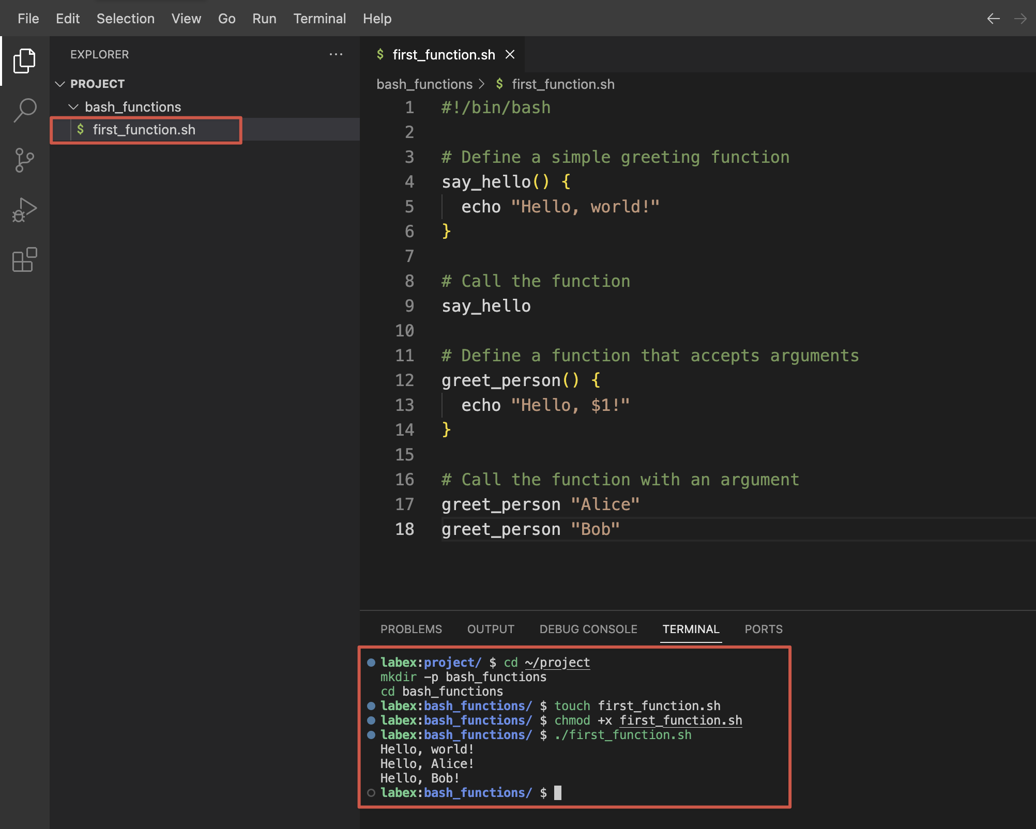Open the Search view
This screenshot has width=1036, height=829.
[24, 110]
